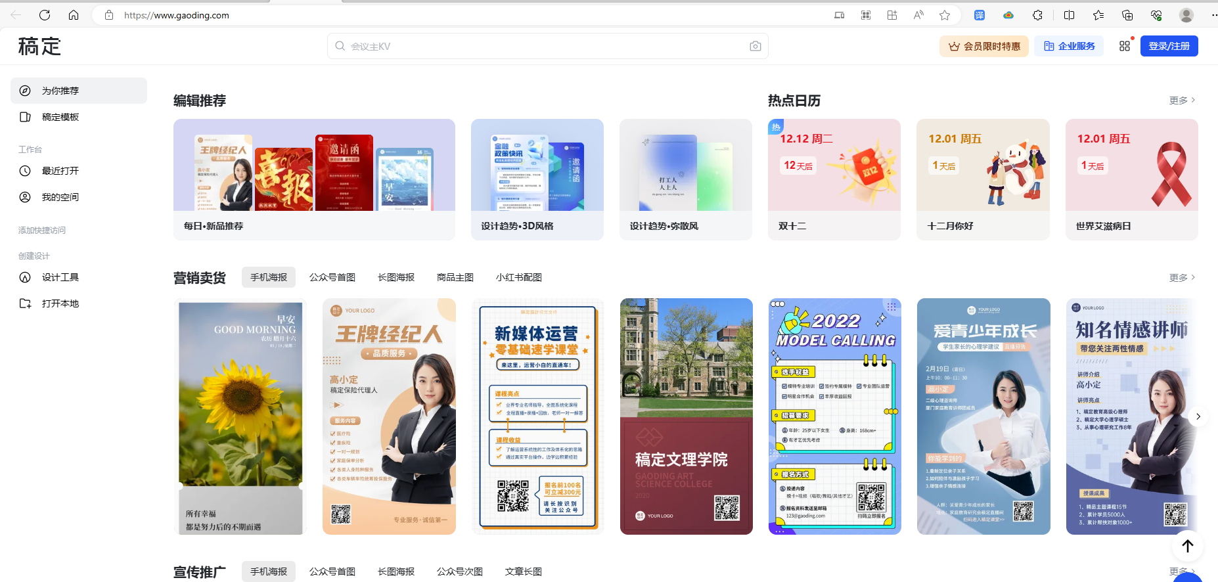Open 设计趋势•弥散风 card

(x=686, y=179)
